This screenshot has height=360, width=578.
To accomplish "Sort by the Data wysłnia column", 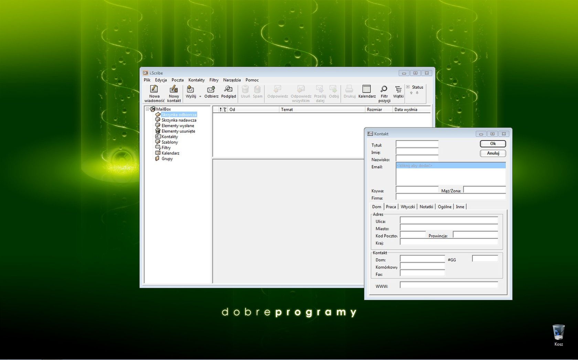I will (x=411, y=110).
